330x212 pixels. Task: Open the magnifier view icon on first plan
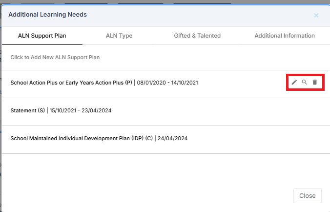[304, 82]
